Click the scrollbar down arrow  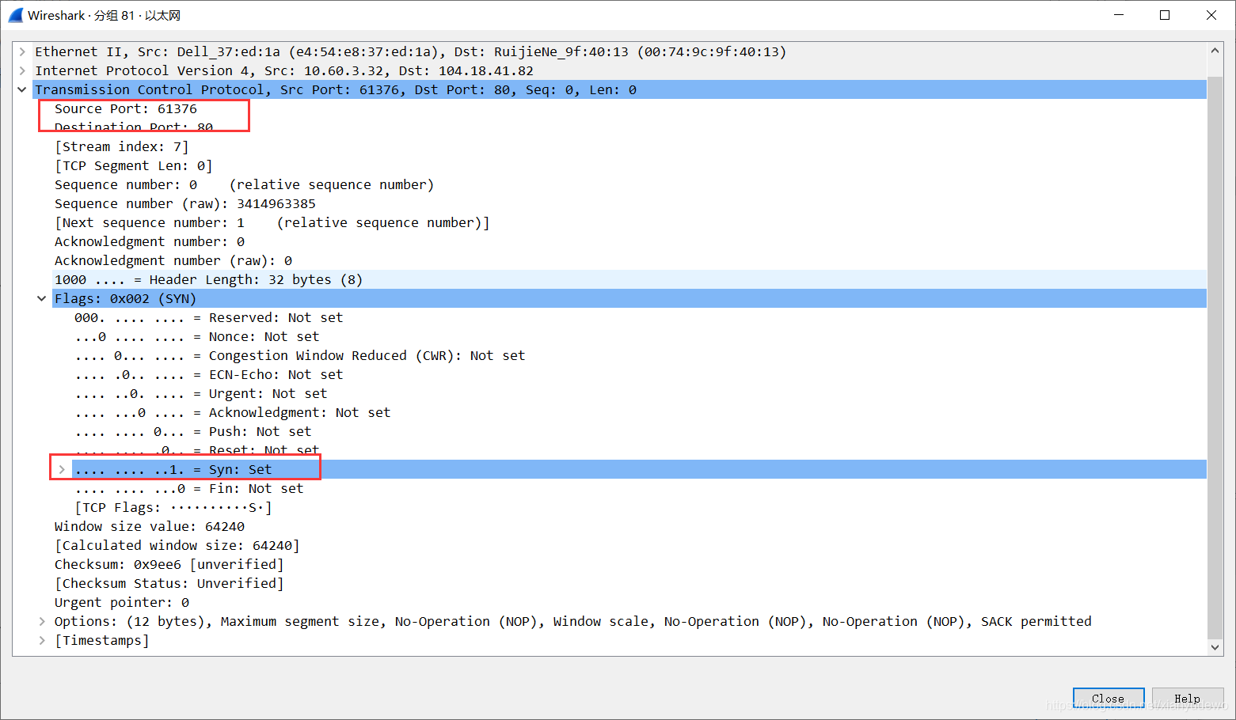[1215, 647]
